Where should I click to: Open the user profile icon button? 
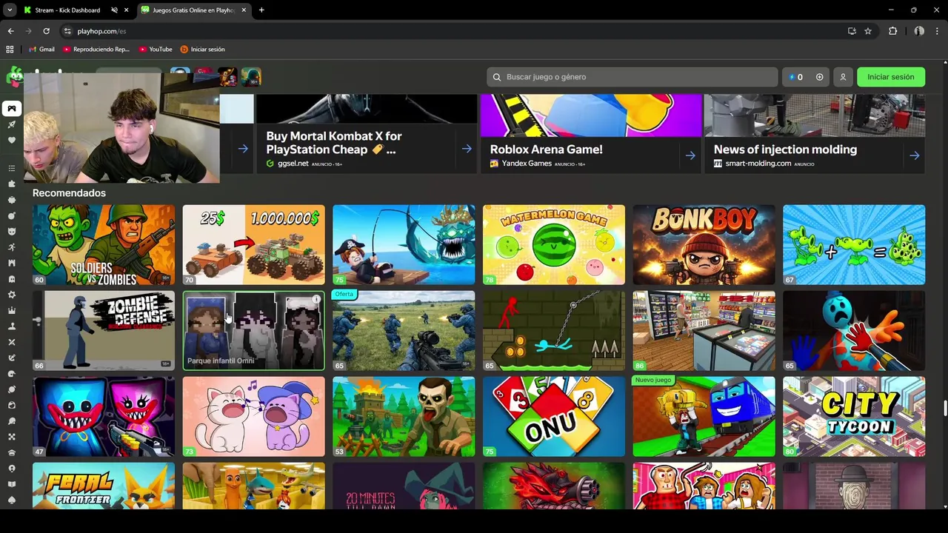(x=843, y=77)
